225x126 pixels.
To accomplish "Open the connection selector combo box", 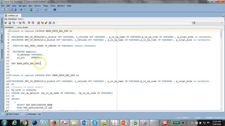I will point(208,23).
